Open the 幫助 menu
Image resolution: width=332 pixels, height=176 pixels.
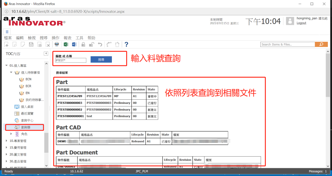[91, 38]
